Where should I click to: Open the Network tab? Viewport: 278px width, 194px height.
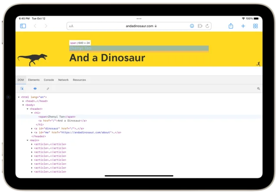click(x=63, y=80)
